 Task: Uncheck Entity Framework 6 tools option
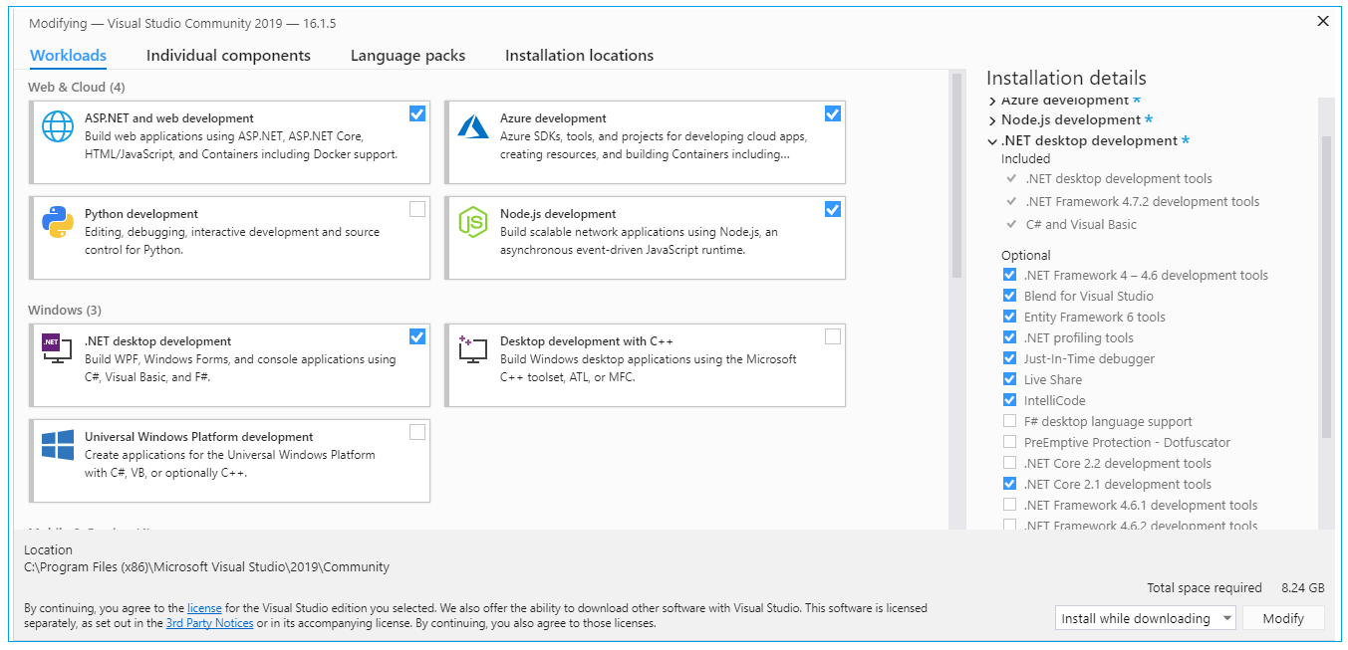1010,317
